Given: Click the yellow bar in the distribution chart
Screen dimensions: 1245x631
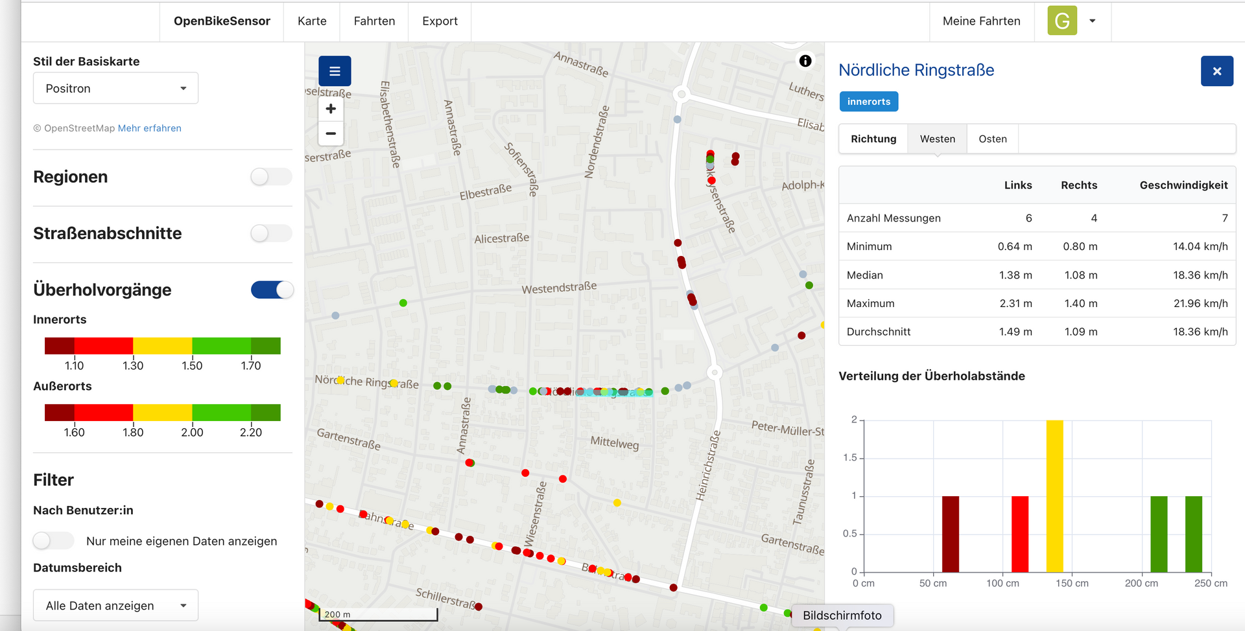Looking at the screenshot, I should click(x=1054, y=496).
